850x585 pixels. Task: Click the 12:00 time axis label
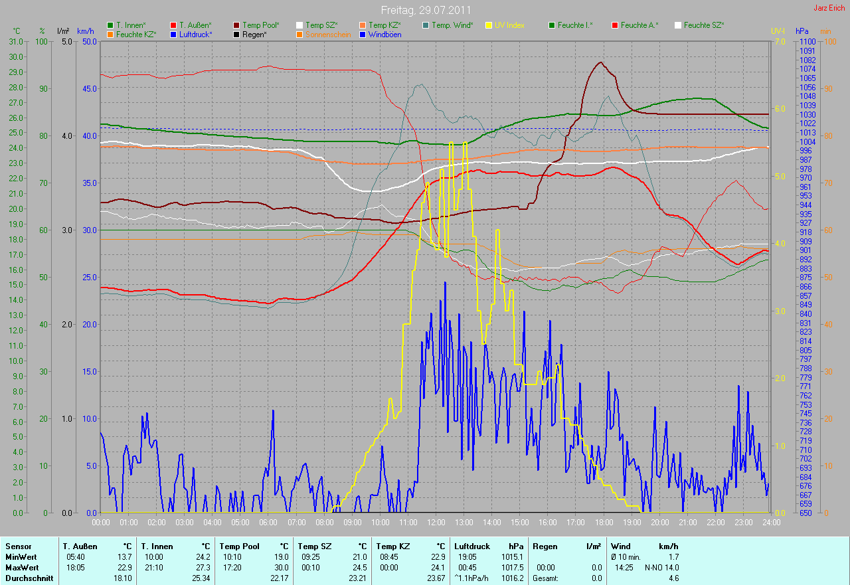tap(436, 523)
